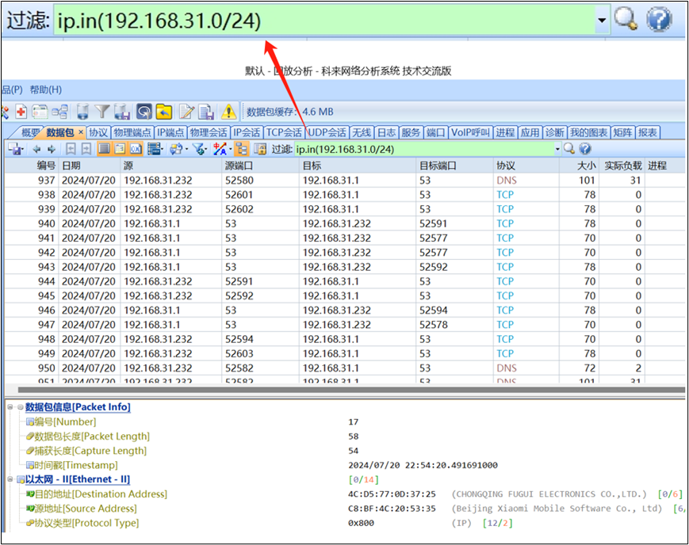Toggle the tree hierarchy view button near filter
The image size is (689, 545).
241,149
